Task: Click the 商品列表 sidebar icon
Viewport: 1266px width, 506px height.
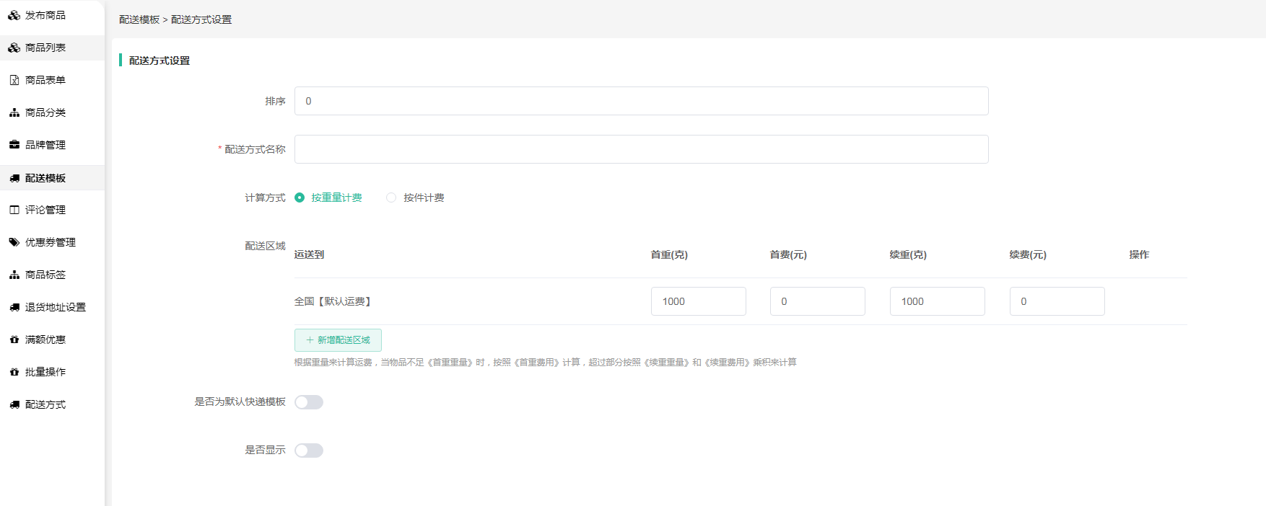Action: tap(14, 48)
